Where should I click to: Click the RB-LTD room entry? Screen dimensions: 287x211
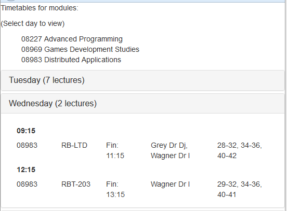tap(74, 146)
